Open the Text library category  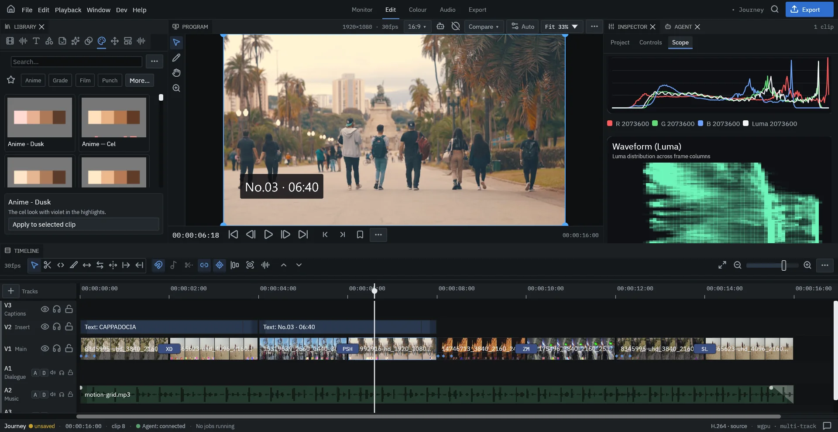point(36,41)
